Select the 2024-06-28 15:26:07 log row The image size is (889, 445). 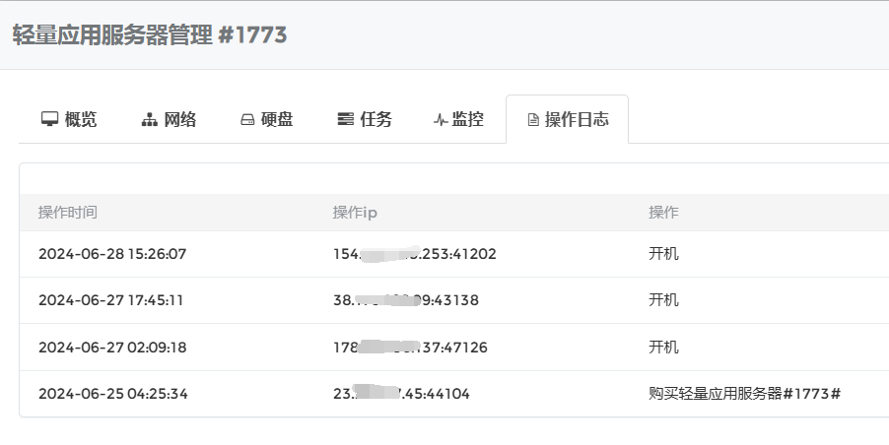coord(112,254)
